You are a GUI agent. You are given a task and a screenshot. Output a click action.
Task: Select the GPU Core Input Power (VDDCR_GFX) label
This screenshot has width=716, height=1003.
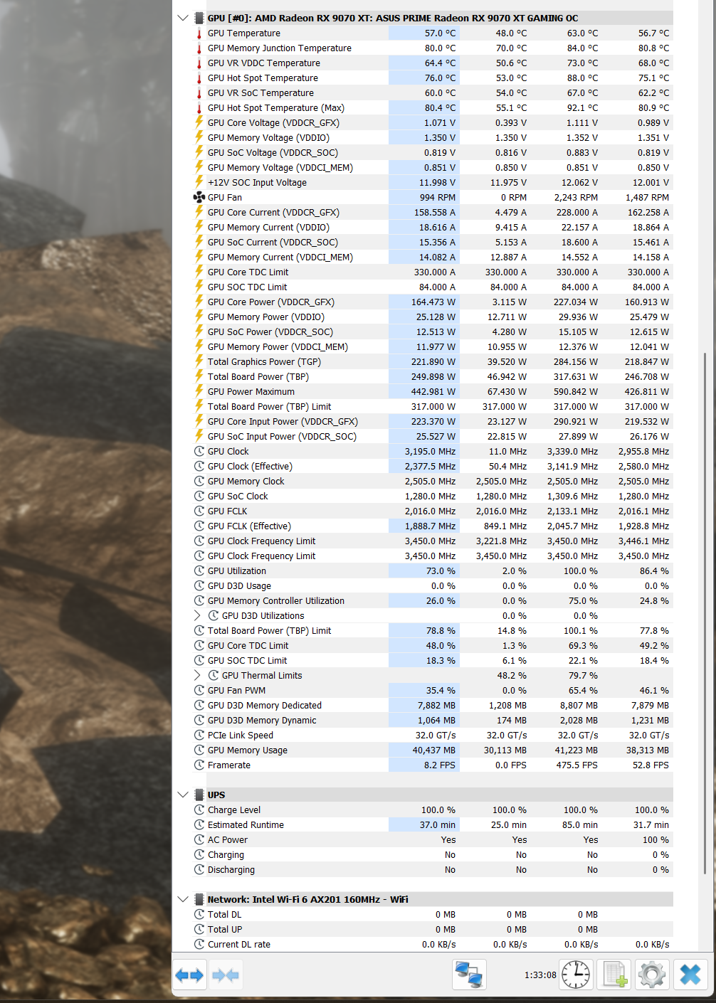(x=283, y=421)
